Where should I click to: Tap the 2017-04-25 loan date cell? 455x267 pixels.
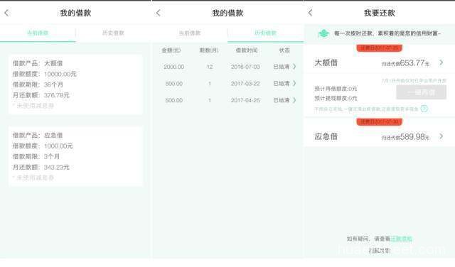point(245,100)
